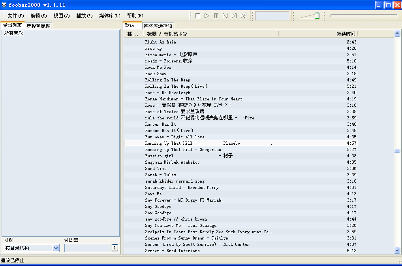
Task: Select the track Rissa mento - 电影原声
Action: [241, 55]
